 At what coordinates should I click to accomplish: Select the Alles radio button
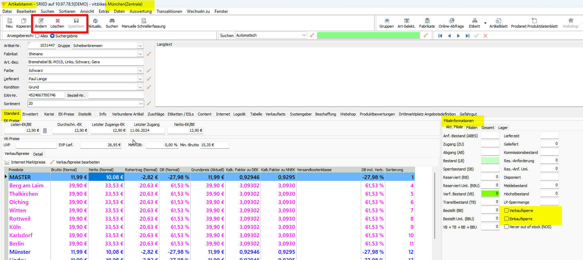click(37, 36)
